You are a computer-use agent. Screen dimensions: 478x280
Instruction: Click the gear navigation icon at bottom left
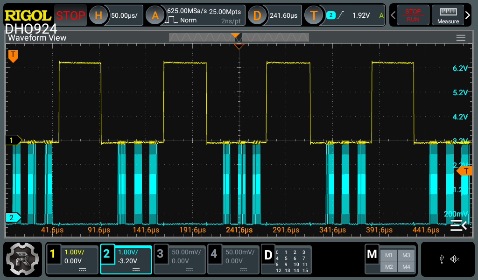[23, 258]
